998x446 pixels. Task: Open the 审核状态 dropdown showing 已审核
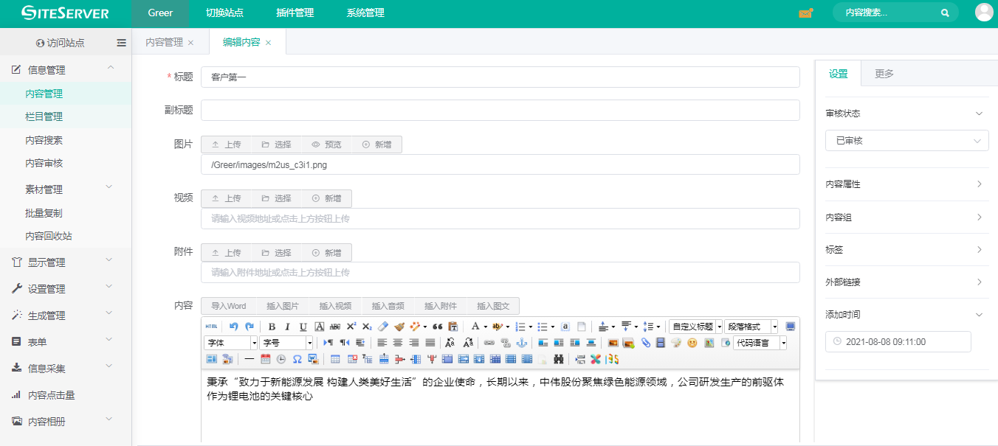click(x=906, y=141)
